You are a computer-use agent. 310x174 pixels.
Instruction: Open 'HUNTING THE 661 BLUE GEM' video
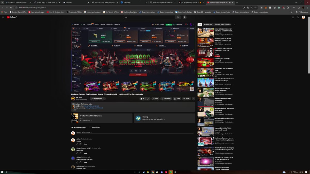206,161
